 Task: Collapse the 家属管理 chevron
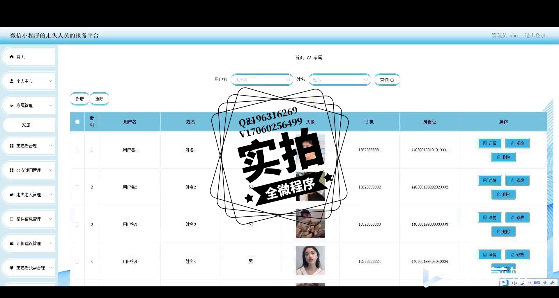[x=51, y=105]
